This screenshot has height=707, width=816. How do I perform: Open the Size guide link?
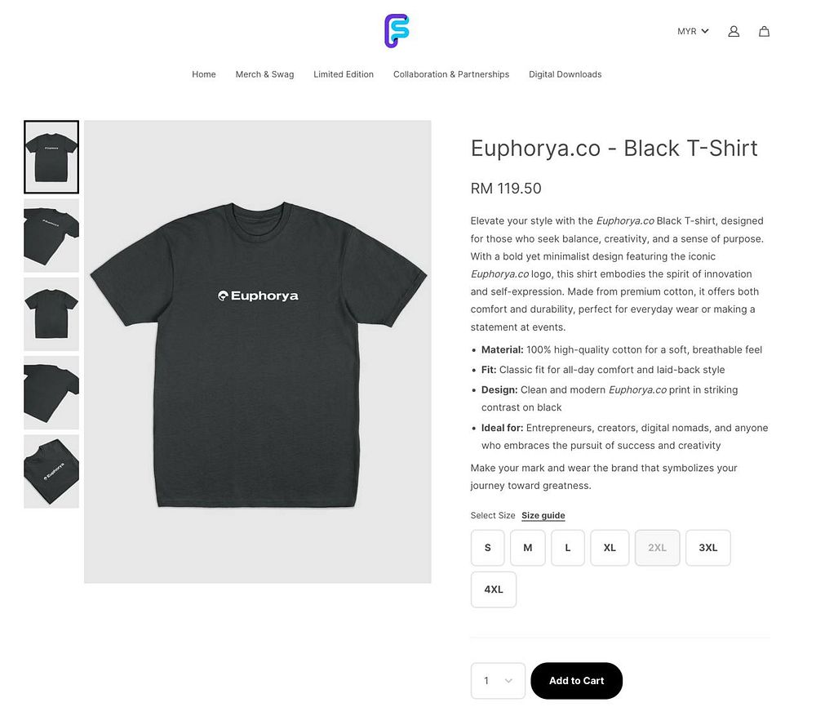pos(543,515)
